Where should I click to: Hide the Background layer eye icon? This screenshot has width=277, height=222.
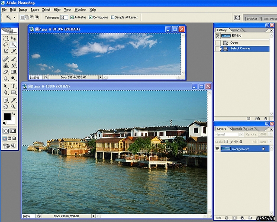(217, 148)
